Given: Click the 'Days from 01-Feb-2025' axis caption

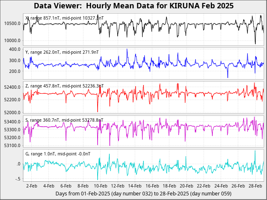Looking at the screenshot, I should 143,194.
